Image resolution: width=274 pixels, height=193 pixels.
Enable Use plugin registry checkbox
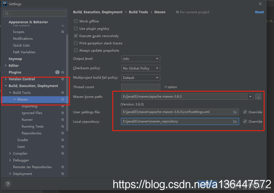tap(76, 28)
